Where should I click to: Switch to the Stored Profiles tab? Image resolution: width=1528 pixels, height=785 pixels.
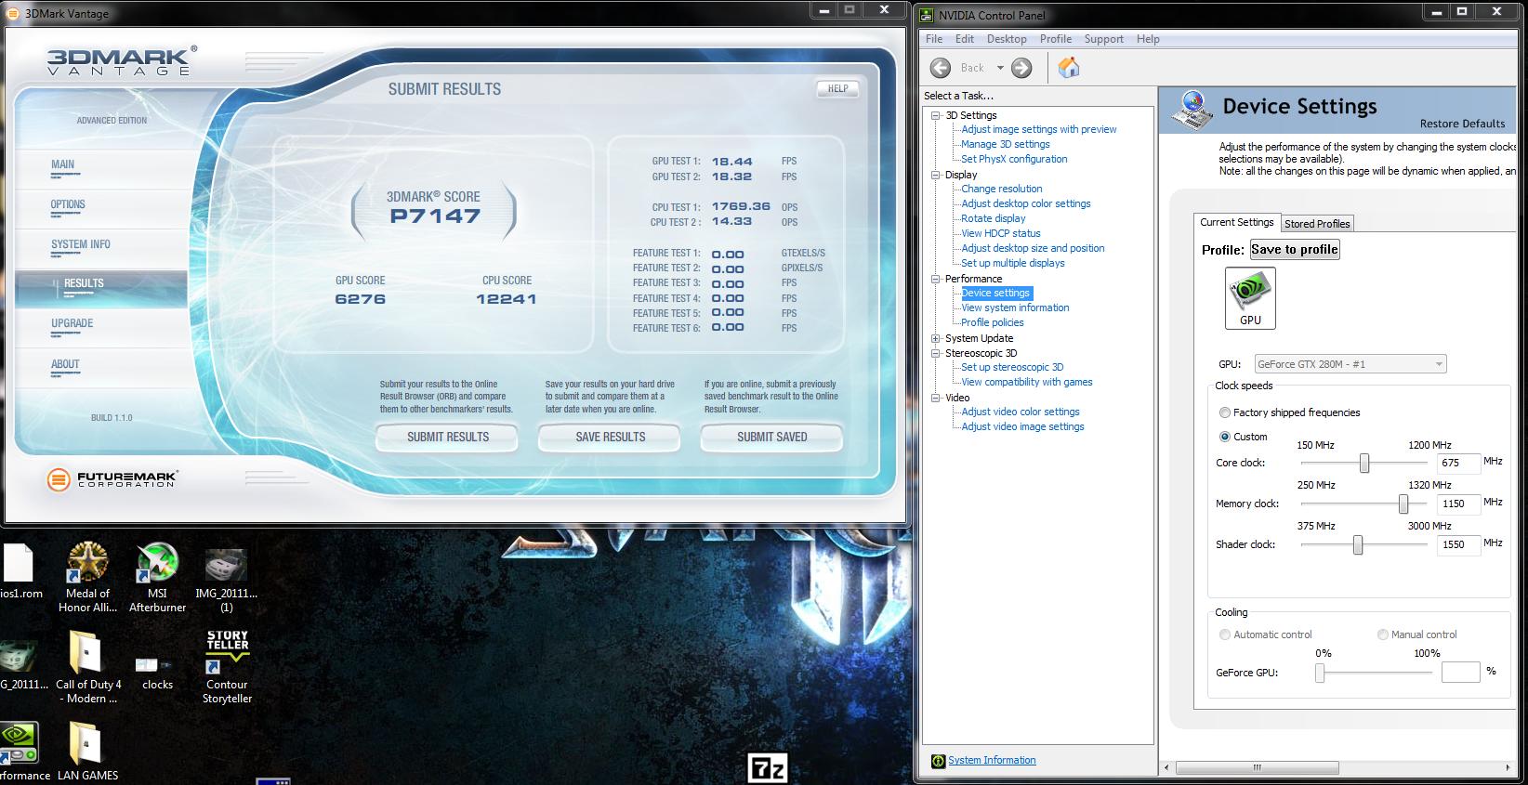1317,224
